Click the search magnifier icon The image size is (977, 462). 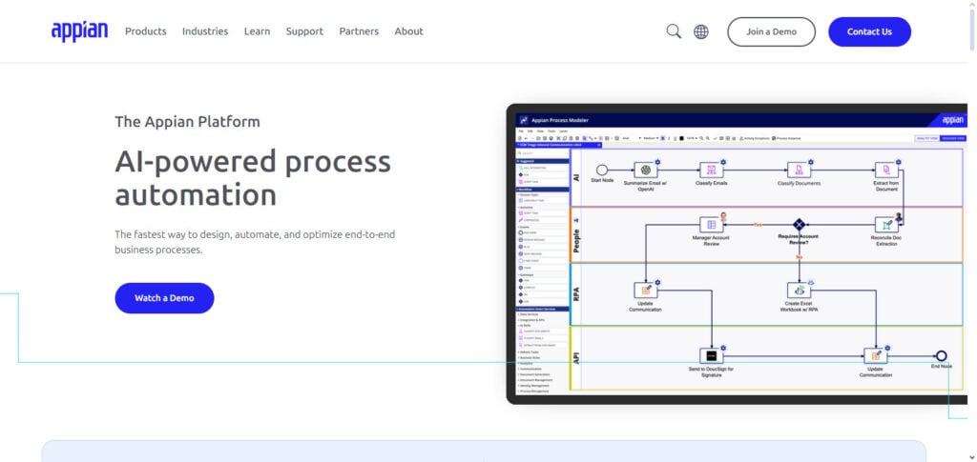pyautogui.click(x=674, y=31)
